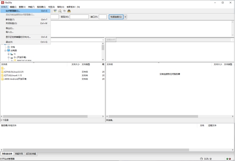235x161 pixels.
Task: Click the folder icon of (QT4.8.5)Linux3.0.35
Action: tap(2, 72)
